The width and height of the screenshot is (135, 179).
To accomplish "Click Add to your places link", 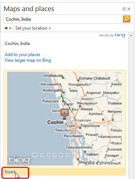I will coord(23,55).
